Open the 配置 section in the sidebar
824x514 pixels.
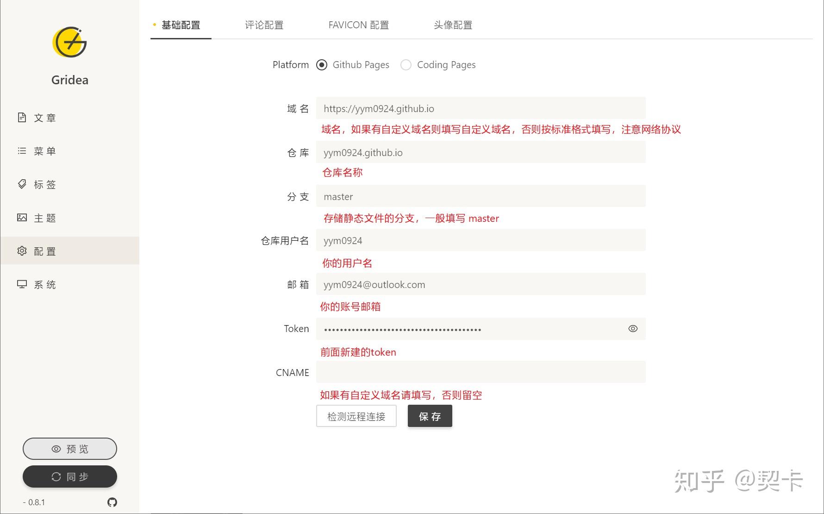(x=44, y=251)
